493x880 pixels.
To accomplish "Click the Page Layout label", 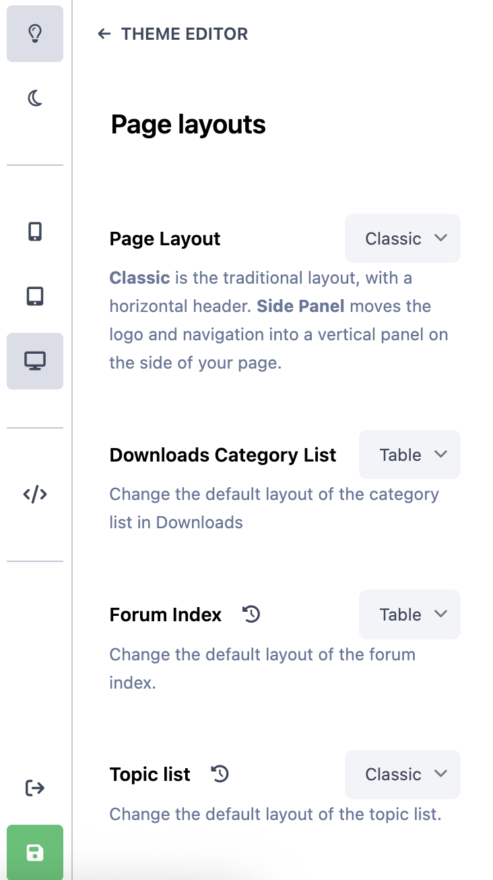I will point(165,239).
